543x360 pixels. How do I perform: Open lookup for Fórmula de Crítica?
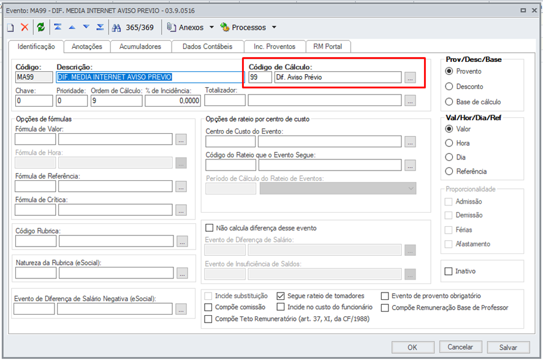point(181,210)
